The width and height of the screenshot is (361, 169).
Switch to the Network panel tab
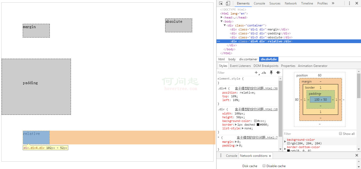click(291, 3)
